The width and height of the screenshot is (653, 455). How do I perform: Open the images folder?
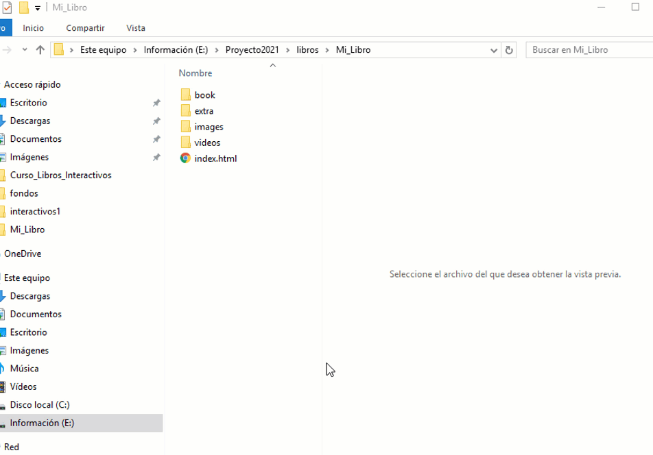click(209, 127)
